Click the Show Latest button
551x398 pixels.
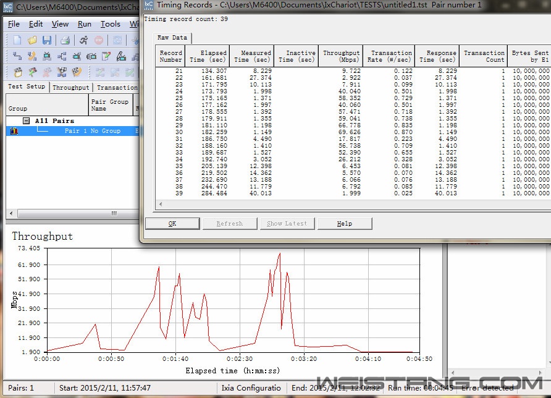tap(287, 224)
